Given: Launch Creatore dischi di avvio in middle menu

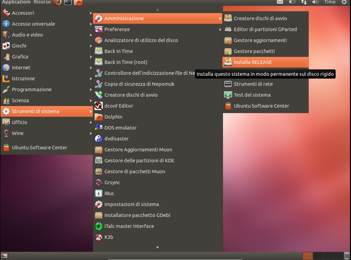Looking at the screenshot, I should click(x=158, y=95).
